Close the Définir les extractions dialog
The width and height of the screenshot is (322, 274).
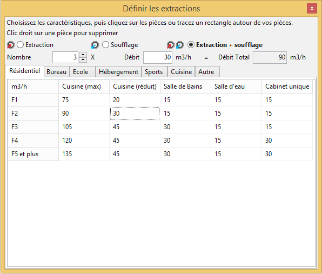[312, 9]
